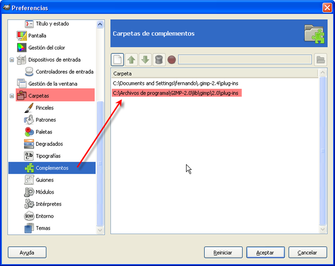Delete selected folder with trash icon
335x266 pixels.
tap(158, 60)
